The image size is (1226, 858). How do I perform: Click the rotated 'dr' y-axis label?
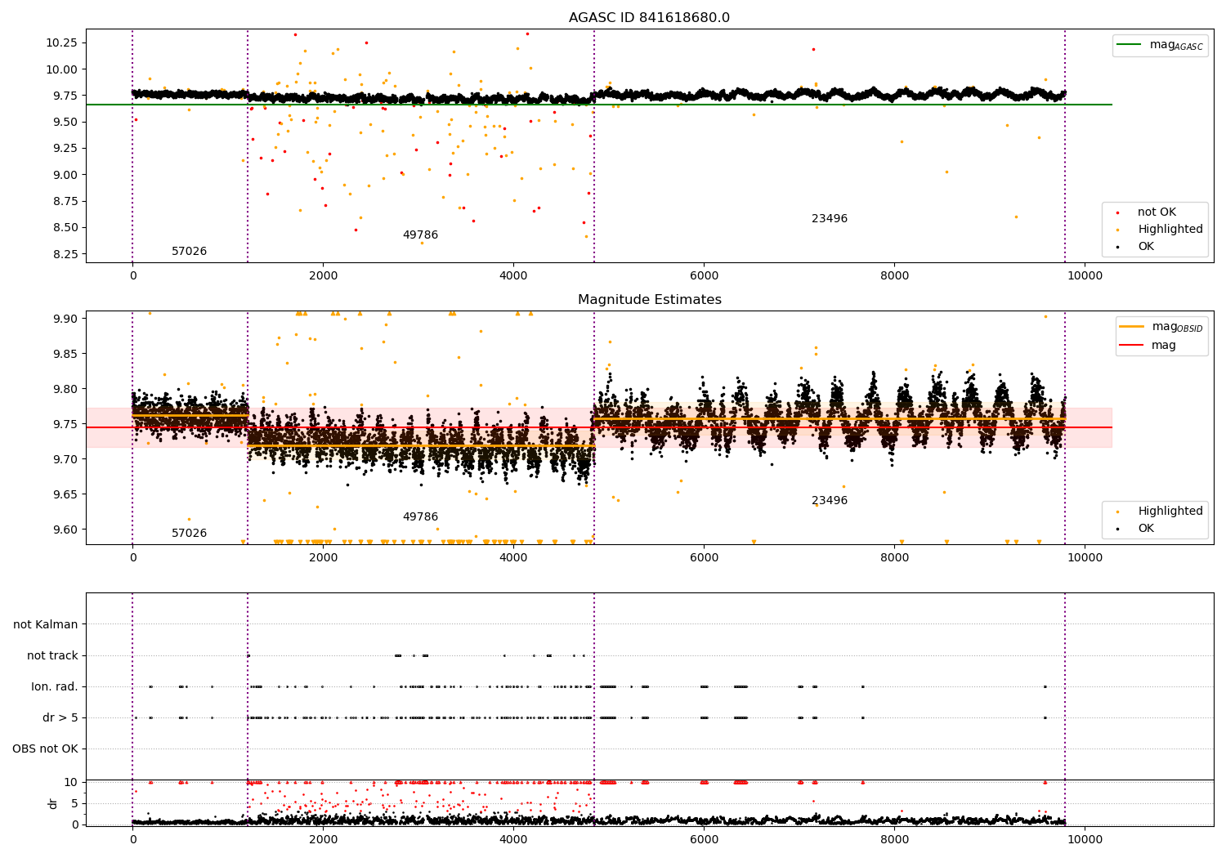point(53,803)
